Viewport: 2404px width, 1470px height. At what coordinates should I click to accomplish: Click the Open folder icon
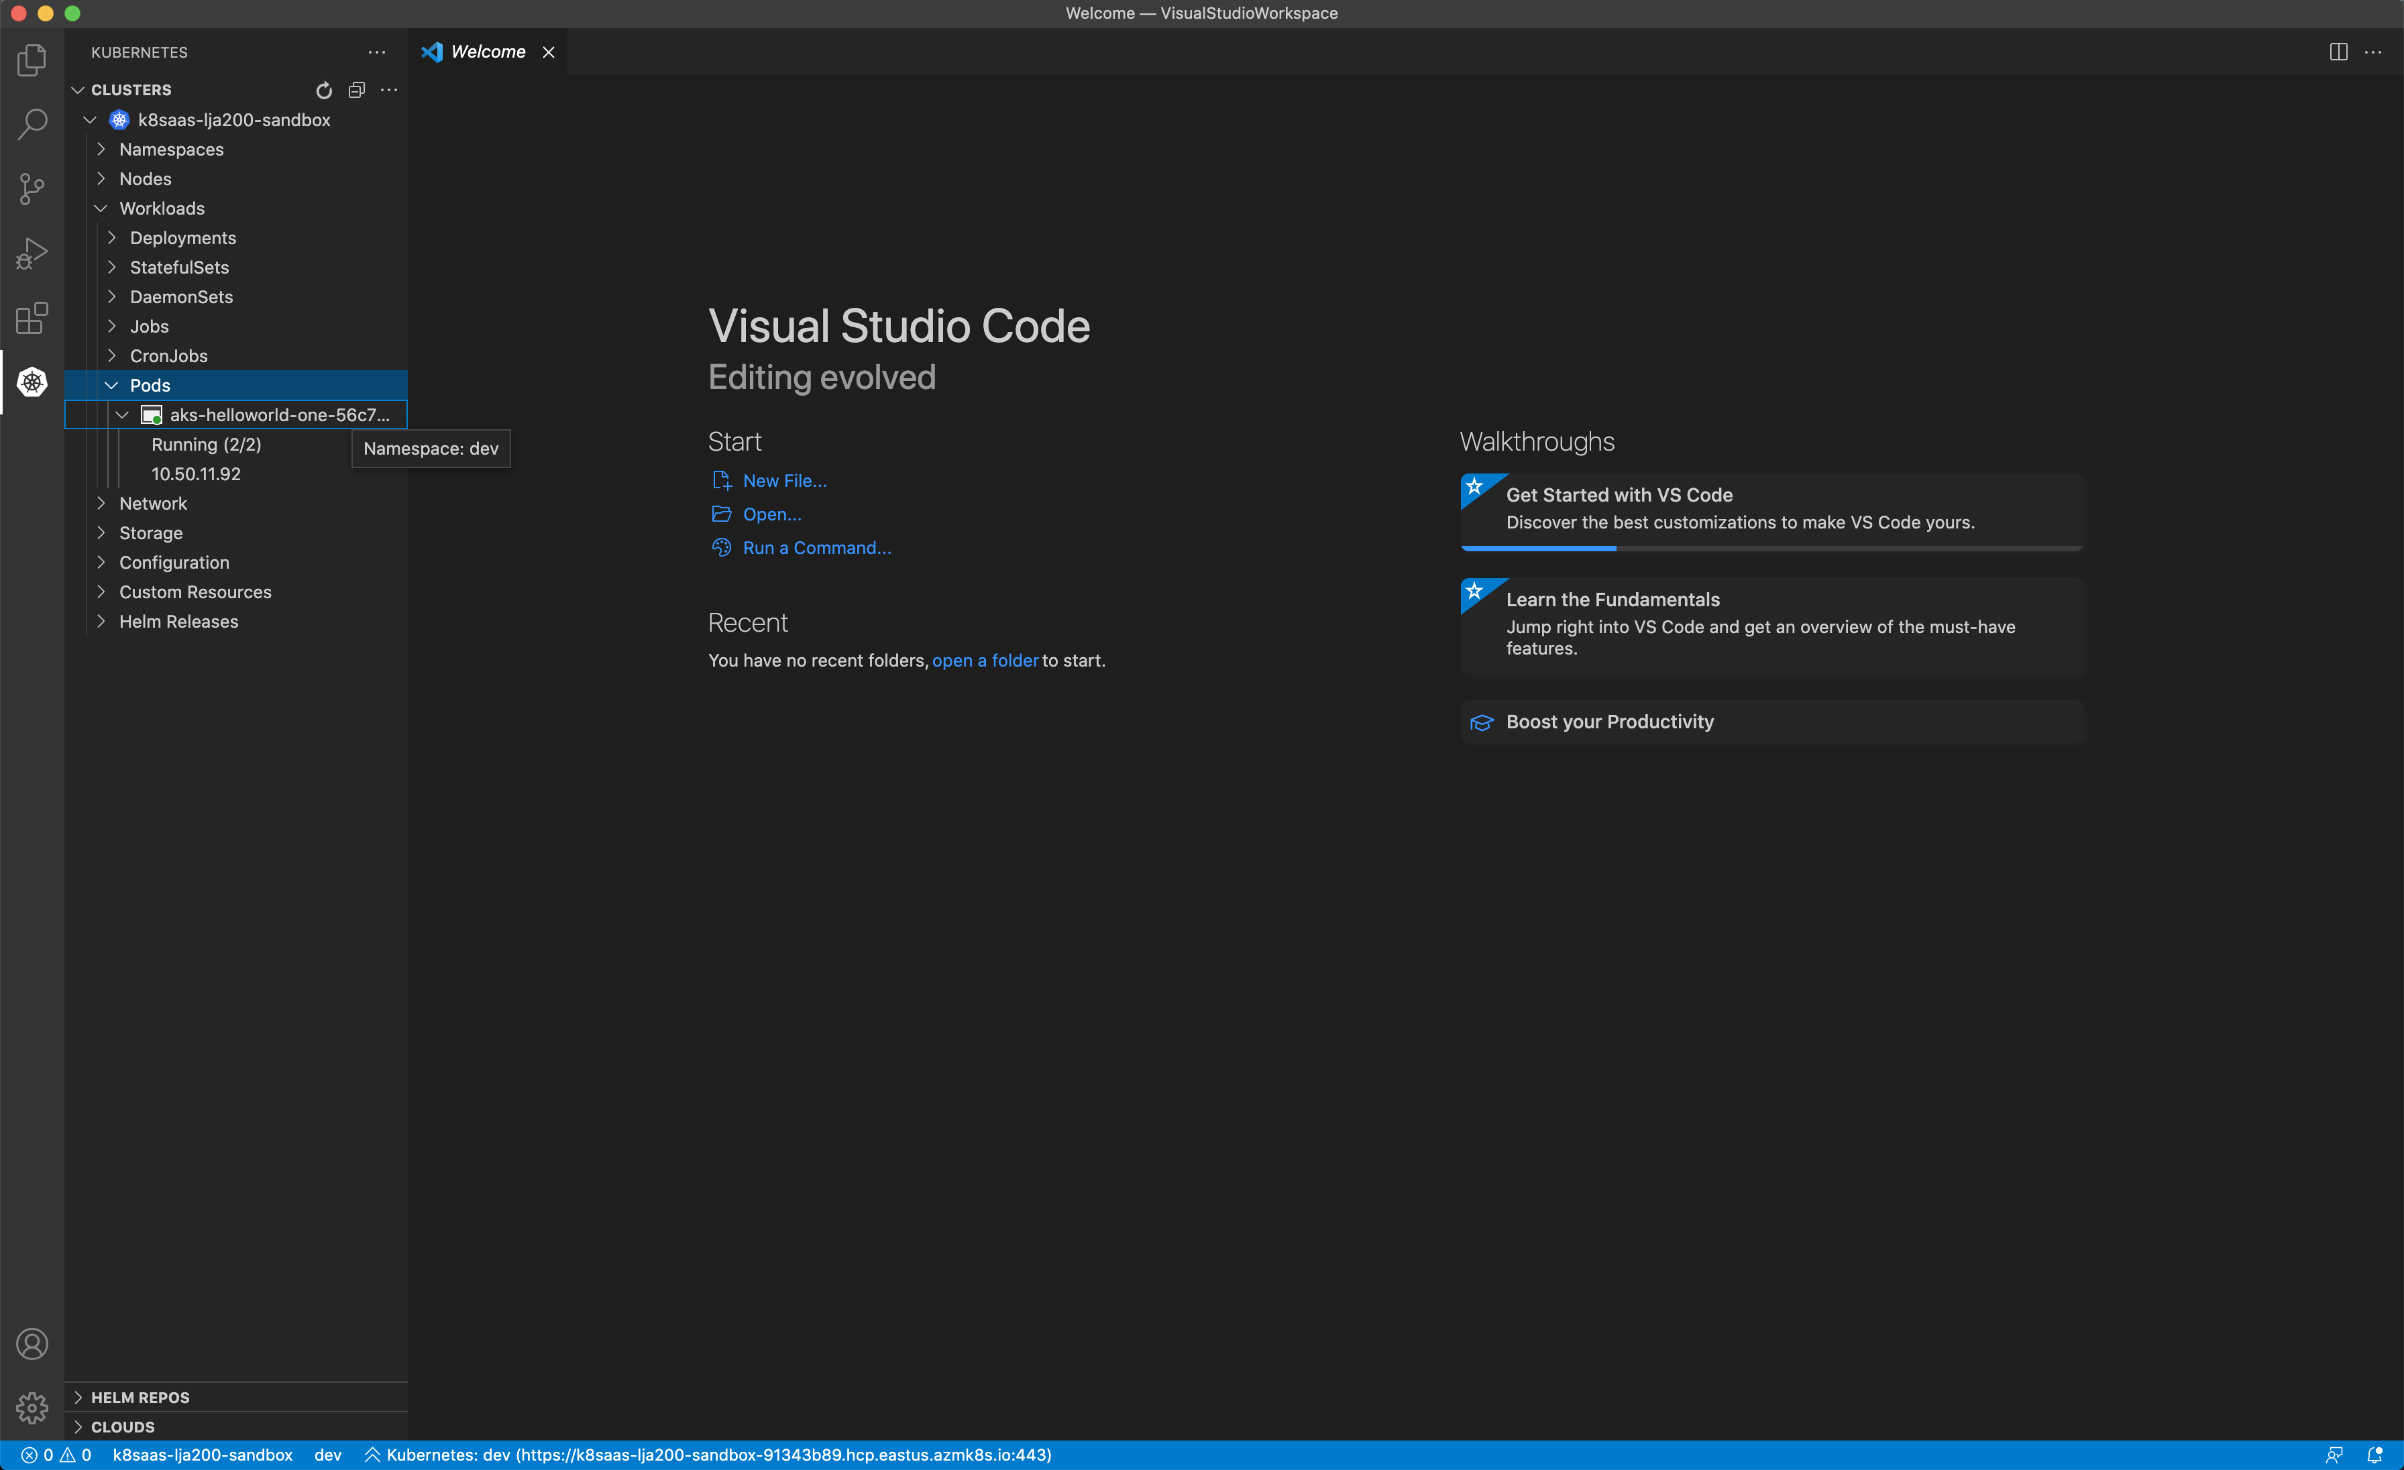click(721, 514)
